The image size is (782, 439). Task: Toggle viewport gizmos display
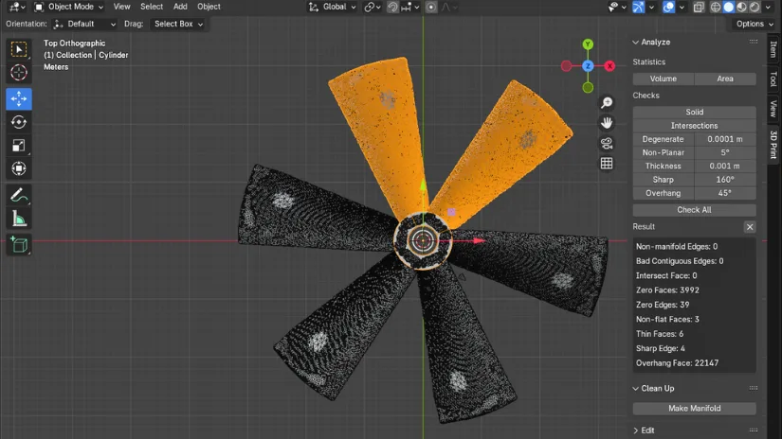tap(638, 7)
